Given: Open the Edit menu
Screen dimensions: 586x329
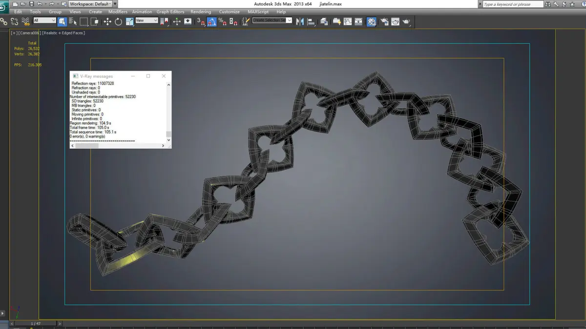Looking at the screenshot, I should [x=18, y=12].
